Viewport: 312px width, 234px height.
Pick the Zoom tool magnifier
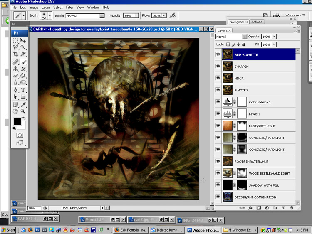pos(23,111)
